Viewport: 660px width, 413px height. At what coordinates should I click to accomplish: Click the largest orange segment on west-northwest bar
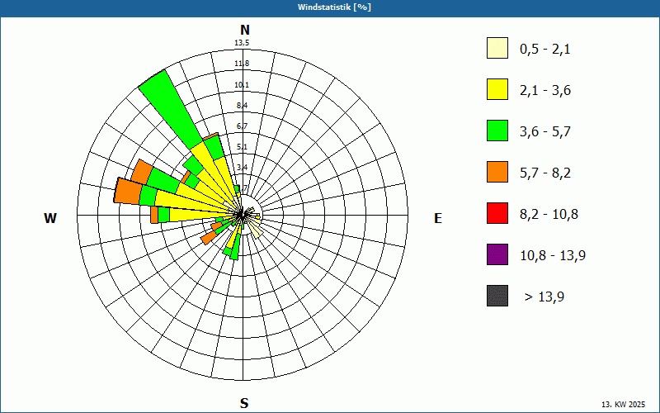(x=129, y=192)
